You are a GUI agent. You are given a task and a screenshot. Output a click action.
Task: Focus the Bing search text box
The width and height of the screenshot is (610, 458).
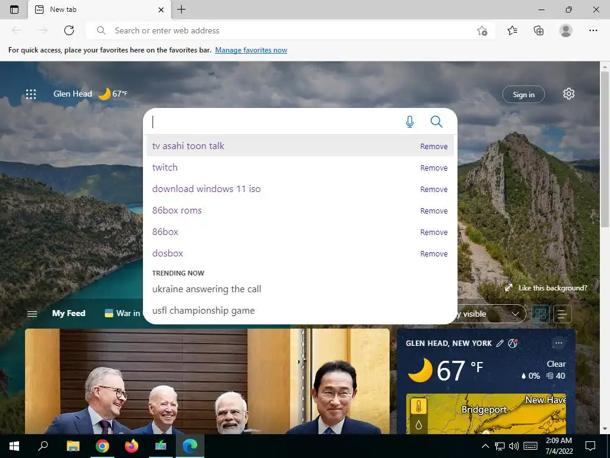tap(274, 122)
